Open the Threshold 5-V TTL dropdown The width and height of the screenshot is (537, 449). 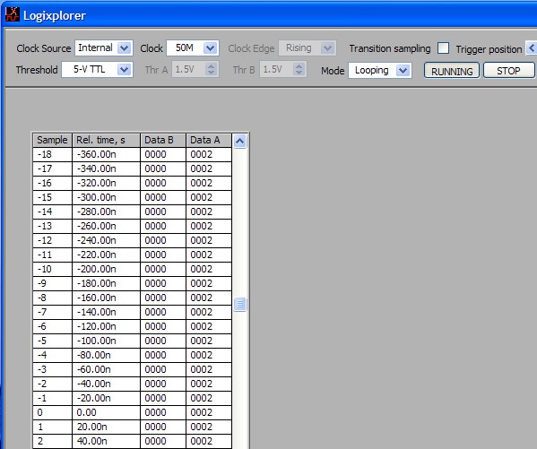click(124, 70)
